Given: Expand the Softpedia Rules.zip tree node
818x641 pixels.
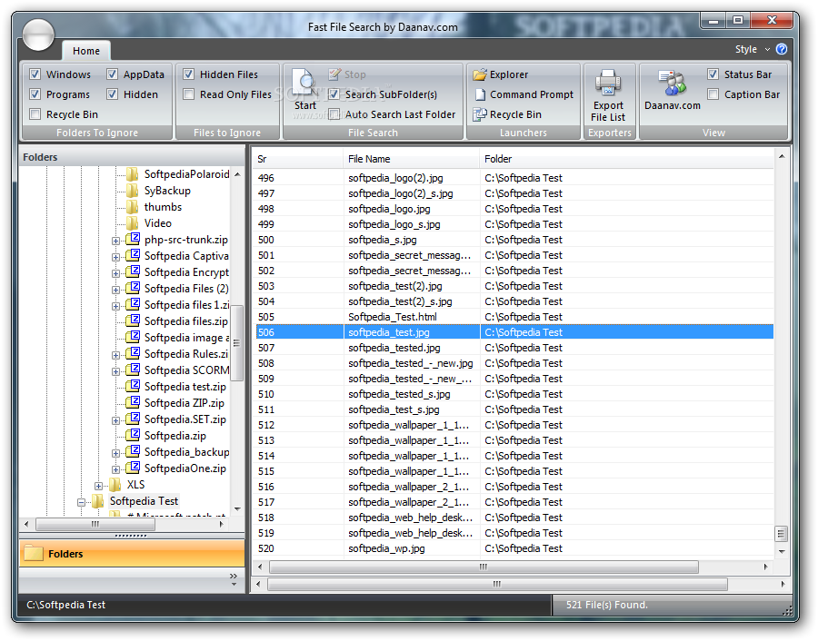Looking at the screenshot, I should pos(115,355).
